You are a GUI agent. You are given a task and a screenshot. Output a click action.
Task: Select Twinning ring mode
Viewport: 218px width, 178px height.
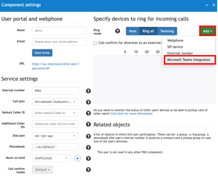coord(167,31)
